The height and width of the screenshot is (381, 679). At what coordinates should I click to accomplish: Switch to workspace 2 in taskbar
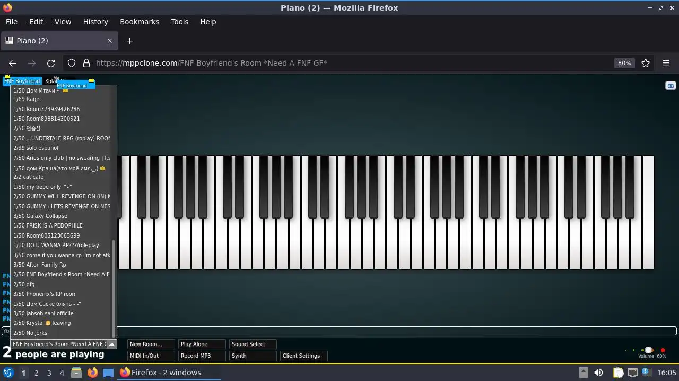tap(36, 373)
